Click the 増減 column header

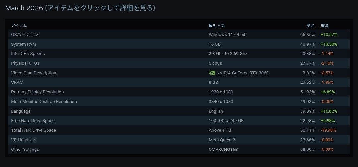coord(325,25)
